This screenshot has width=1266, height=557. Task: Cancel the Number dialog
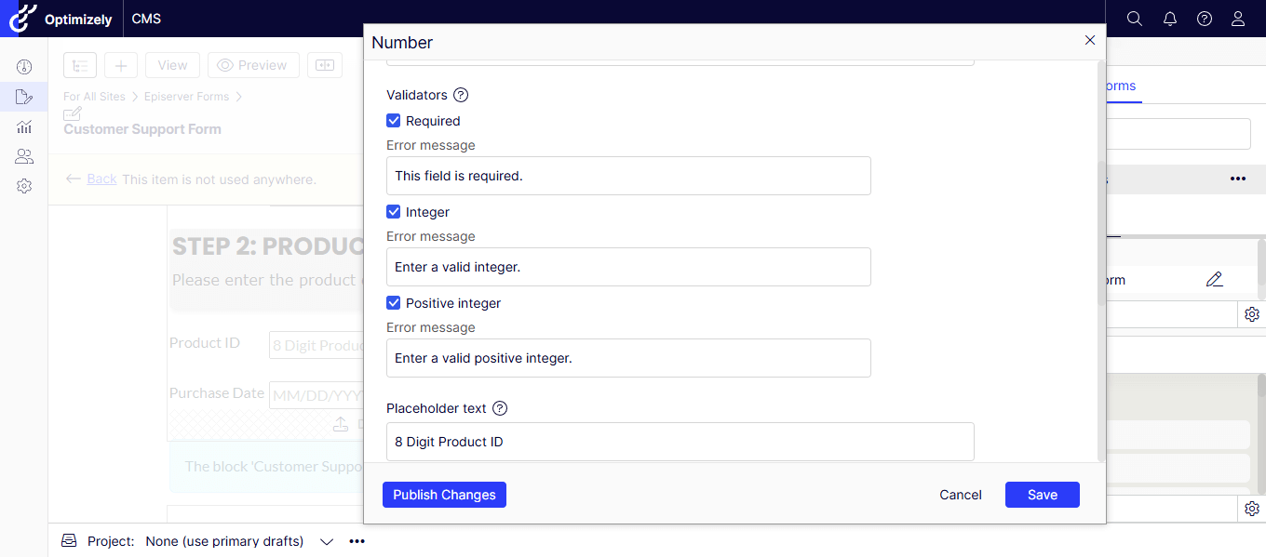(960, 495)
